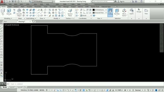Image resolution: width=164 pixels, height=92 pixels.
Task: Toggle the blue transparency button in status bar
Action: [x=84, y=90]
